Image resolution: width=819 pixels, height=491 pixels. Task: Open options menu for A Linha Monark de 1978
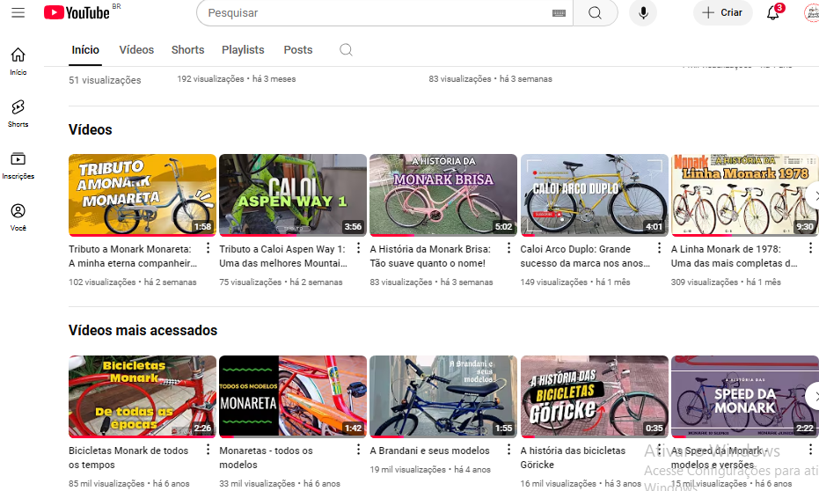[x=810, y=248]
